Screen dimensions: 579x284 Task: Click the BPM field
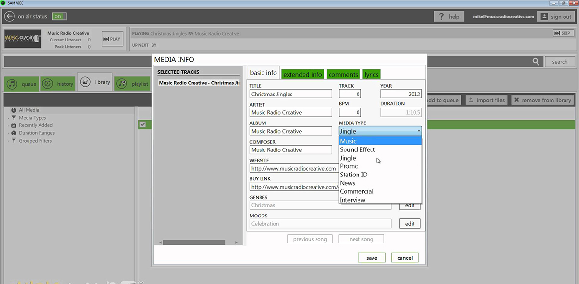point(350,112)
